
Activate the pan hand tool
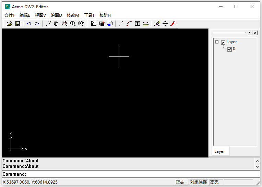pyautogui.click(x=56, y=24)
